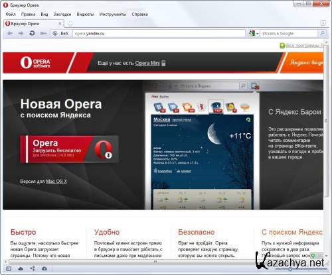Toggle the panel icon in status bar
This screenshot has width=332, height=275.
pyautogui.click(x=9, y=268)
